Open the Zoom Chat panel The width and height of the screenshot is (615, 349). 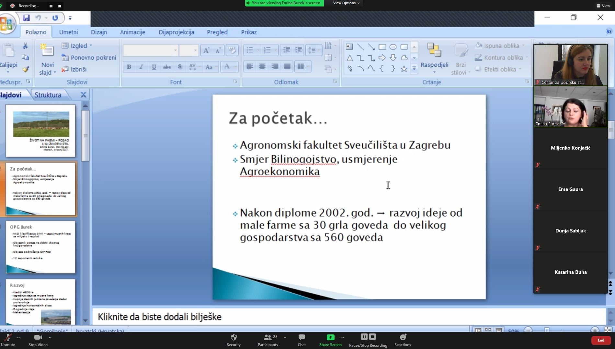pyautogui.click(x=302, y=340)
